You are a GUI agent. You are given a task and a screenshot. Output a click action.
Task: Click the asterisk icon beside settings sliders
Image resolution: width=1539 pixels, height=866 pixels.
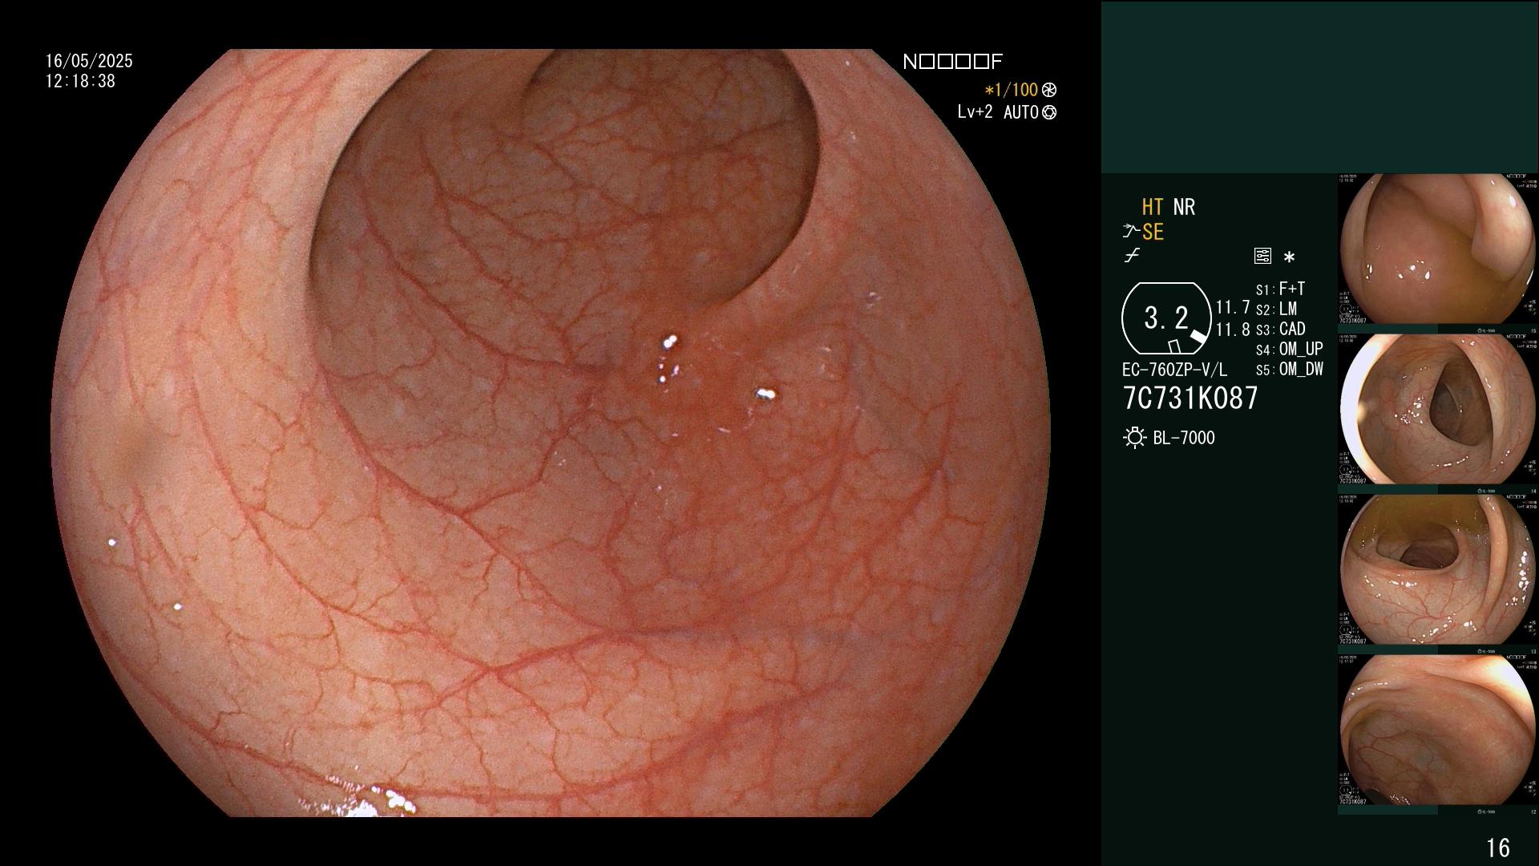1289,257
